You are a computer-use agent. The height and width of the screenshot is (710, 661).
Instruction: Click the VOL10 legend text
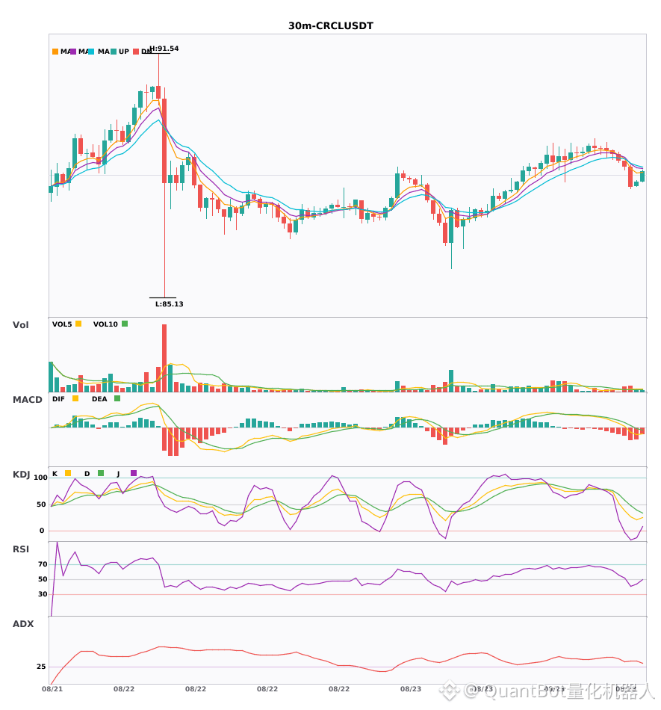click(x=105, y=324)
